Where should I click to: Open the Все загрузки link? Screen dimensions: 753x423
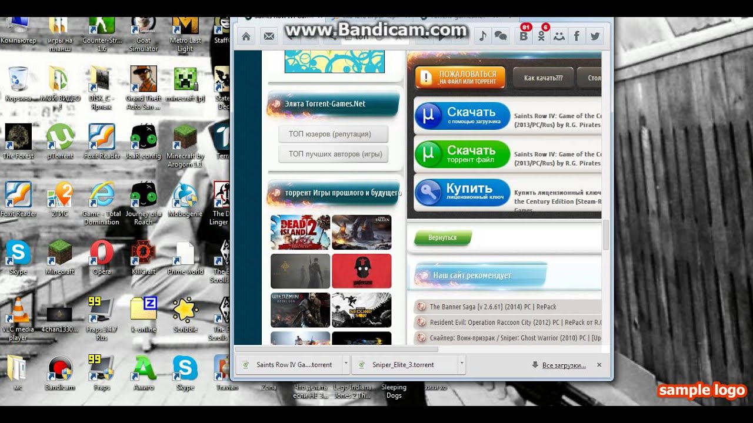click(564, 365)
